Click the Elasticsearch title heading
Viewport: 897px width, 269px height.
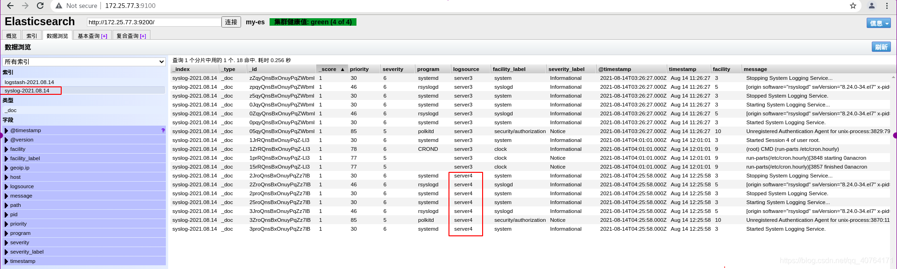tap(40, 21)
